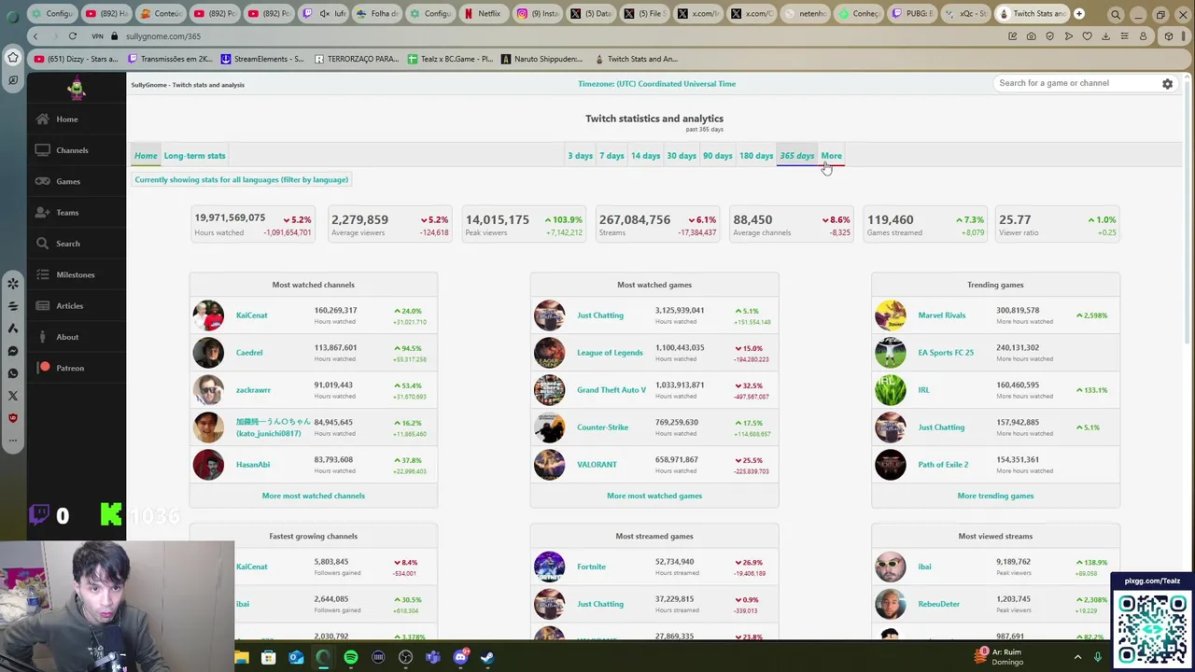Viewport: 1195px width, 672px height.
Task: Open the VALORANT game link
Action: (597, 465)
